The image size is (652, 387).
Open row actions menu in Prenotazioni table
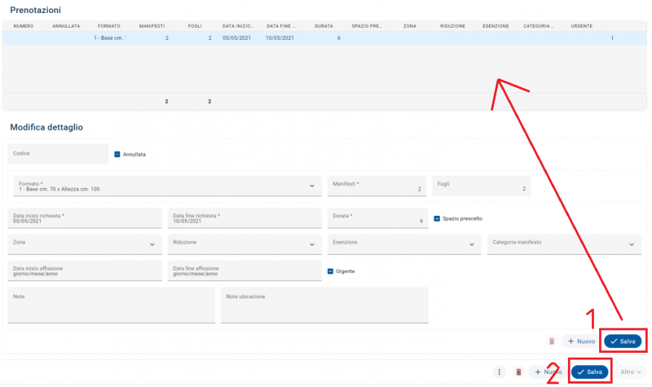click(x=612, y=38)
